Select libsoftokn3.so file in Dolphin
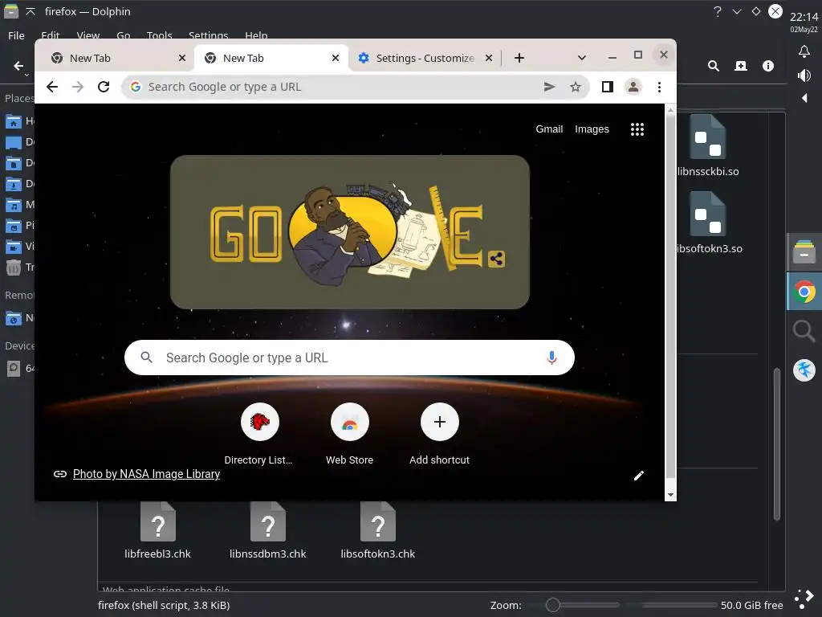Image resolution: width=822 pixels, height=617 pixels. click(x=709, y=223)
